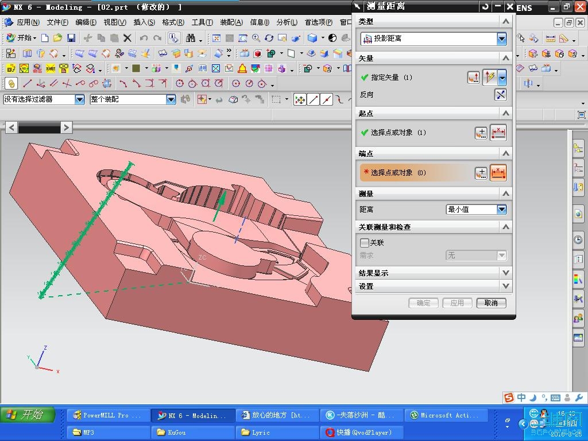Click the NAME label icon in third toolbar
The height and width of the screenshot is (441, 588).
tap(51, 68)
